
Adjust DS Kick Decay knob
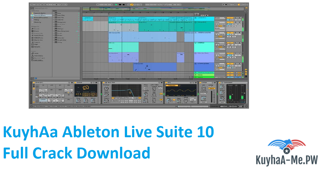79,100
